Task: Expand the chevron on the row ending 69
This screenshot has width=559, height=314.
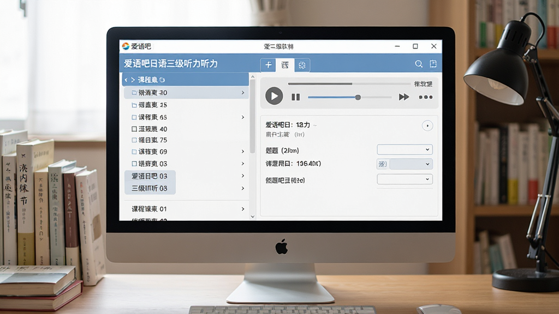Action: point(243,152)
